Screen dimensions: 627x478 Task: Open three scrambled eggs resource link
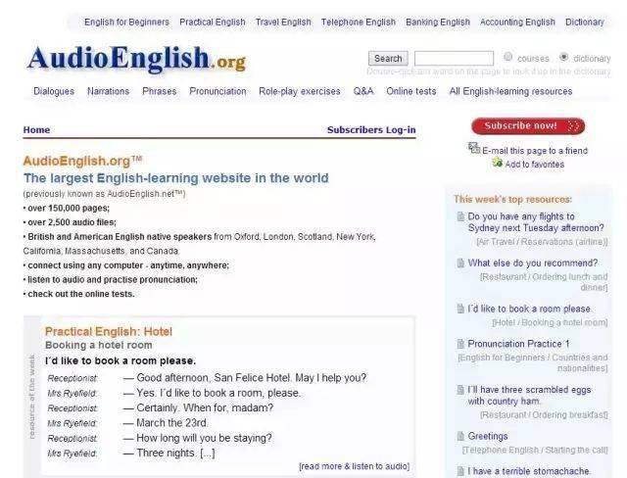pos(529,396)
